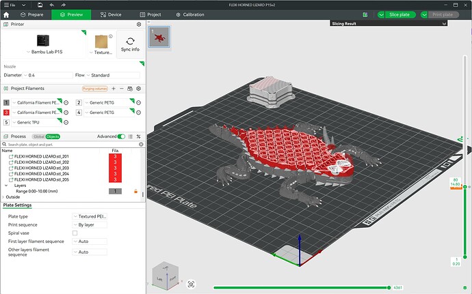Click the horizontal move slider handle

(x=389, y=288)
